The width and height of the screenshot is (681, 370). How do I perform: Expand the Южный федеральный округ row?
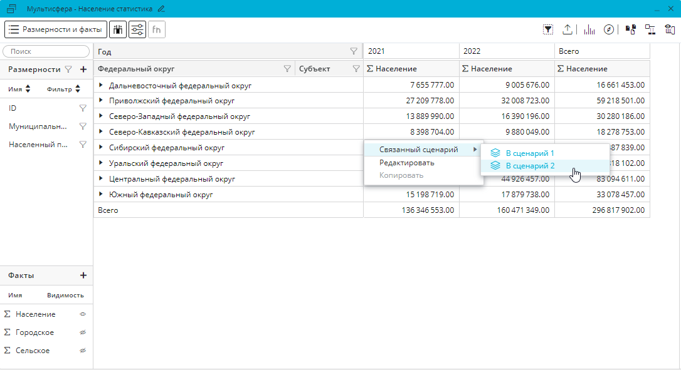[101, 195]
